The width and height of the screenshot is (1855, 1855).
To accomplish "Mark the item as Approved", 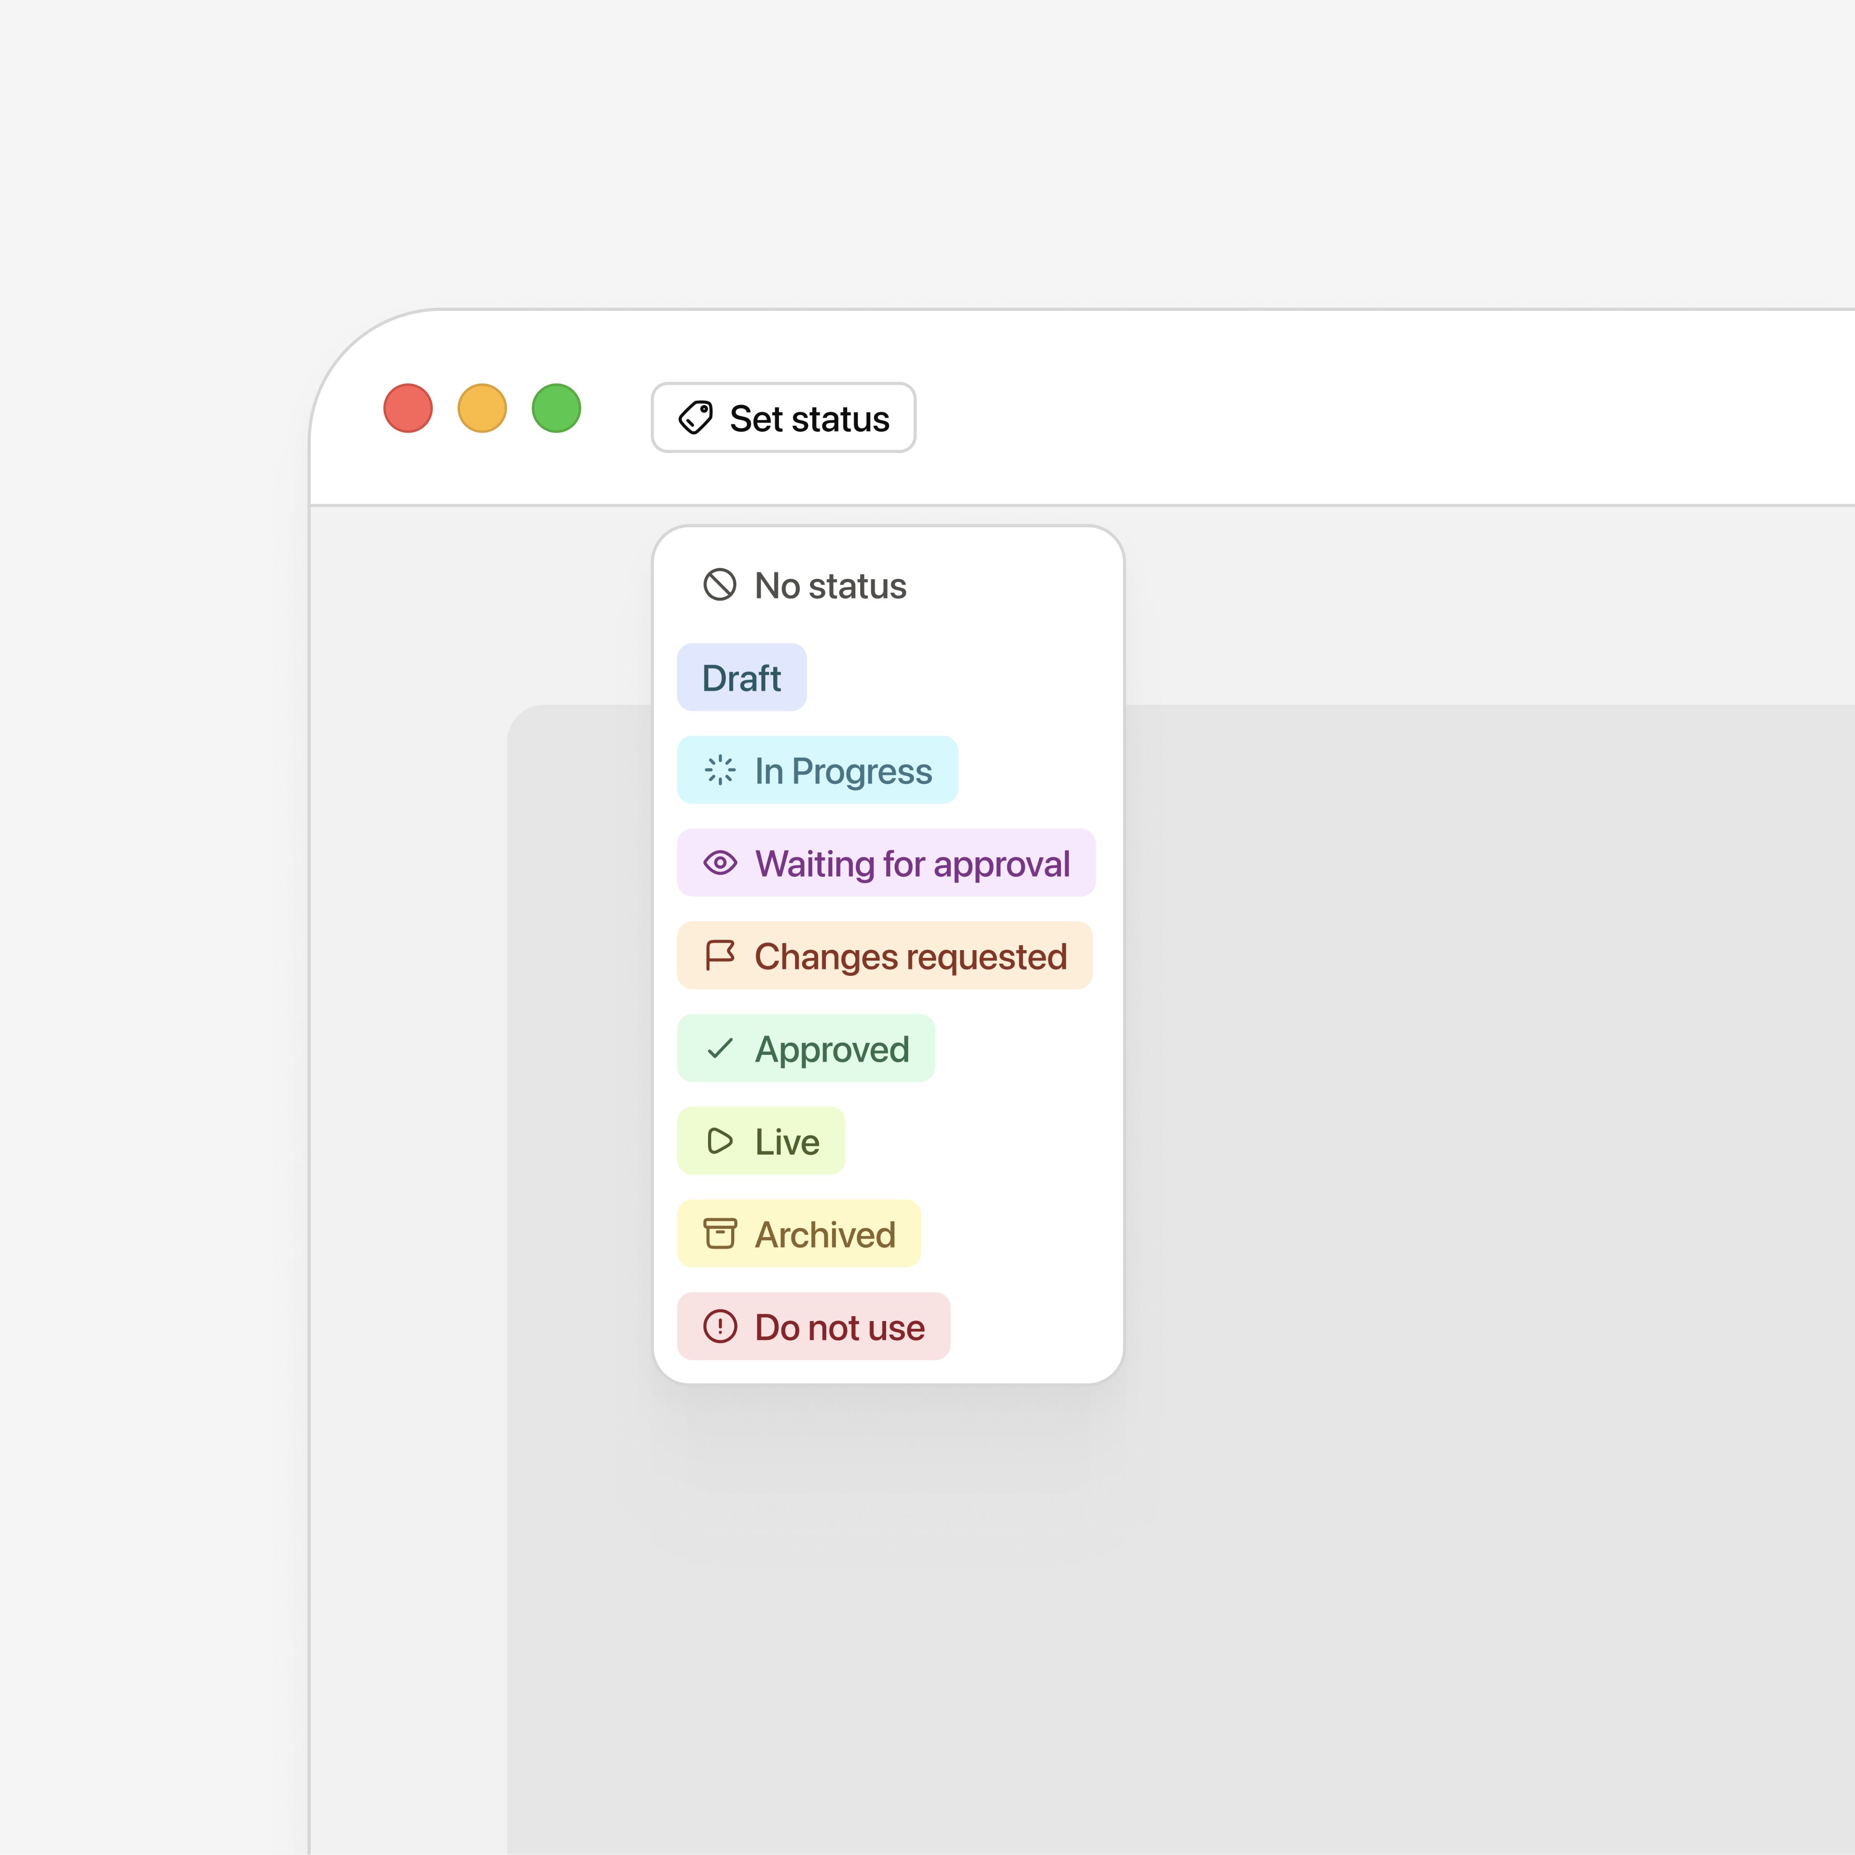I will tap(832, 1048).
